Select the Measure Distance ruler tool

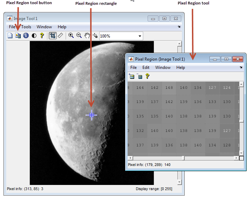click(x=61, y=35)
